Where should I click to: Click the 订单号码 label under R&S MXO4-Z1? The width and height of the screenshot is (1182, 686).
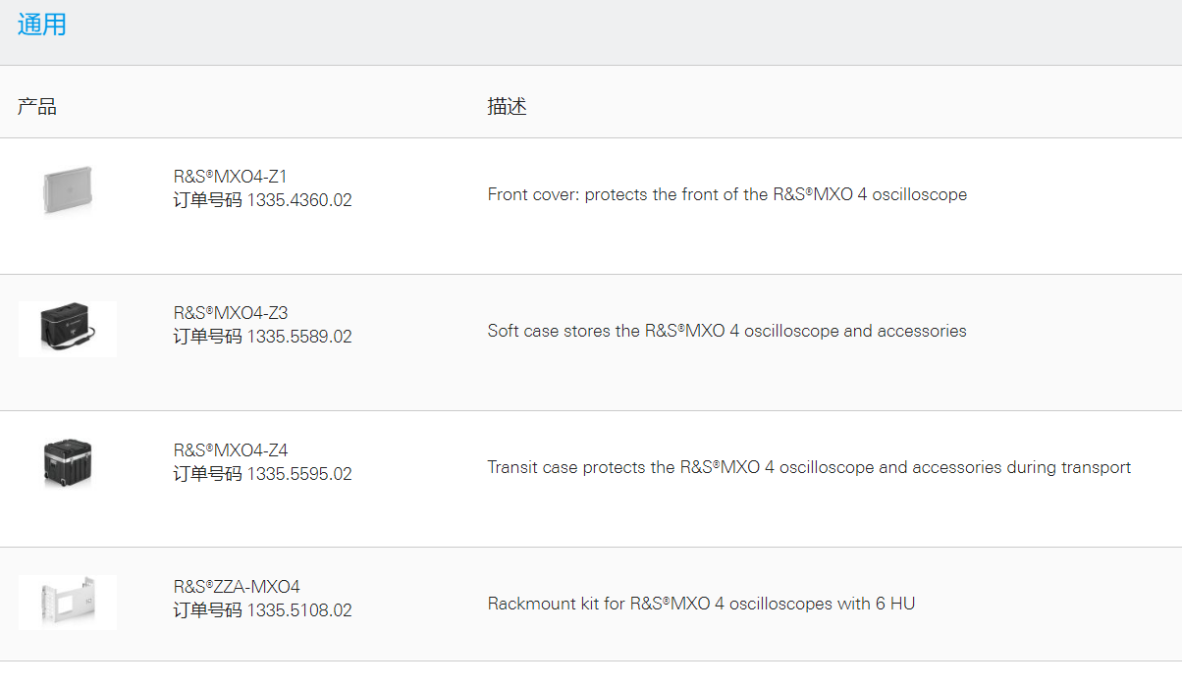pyautogui.click(x=207, y=200)
